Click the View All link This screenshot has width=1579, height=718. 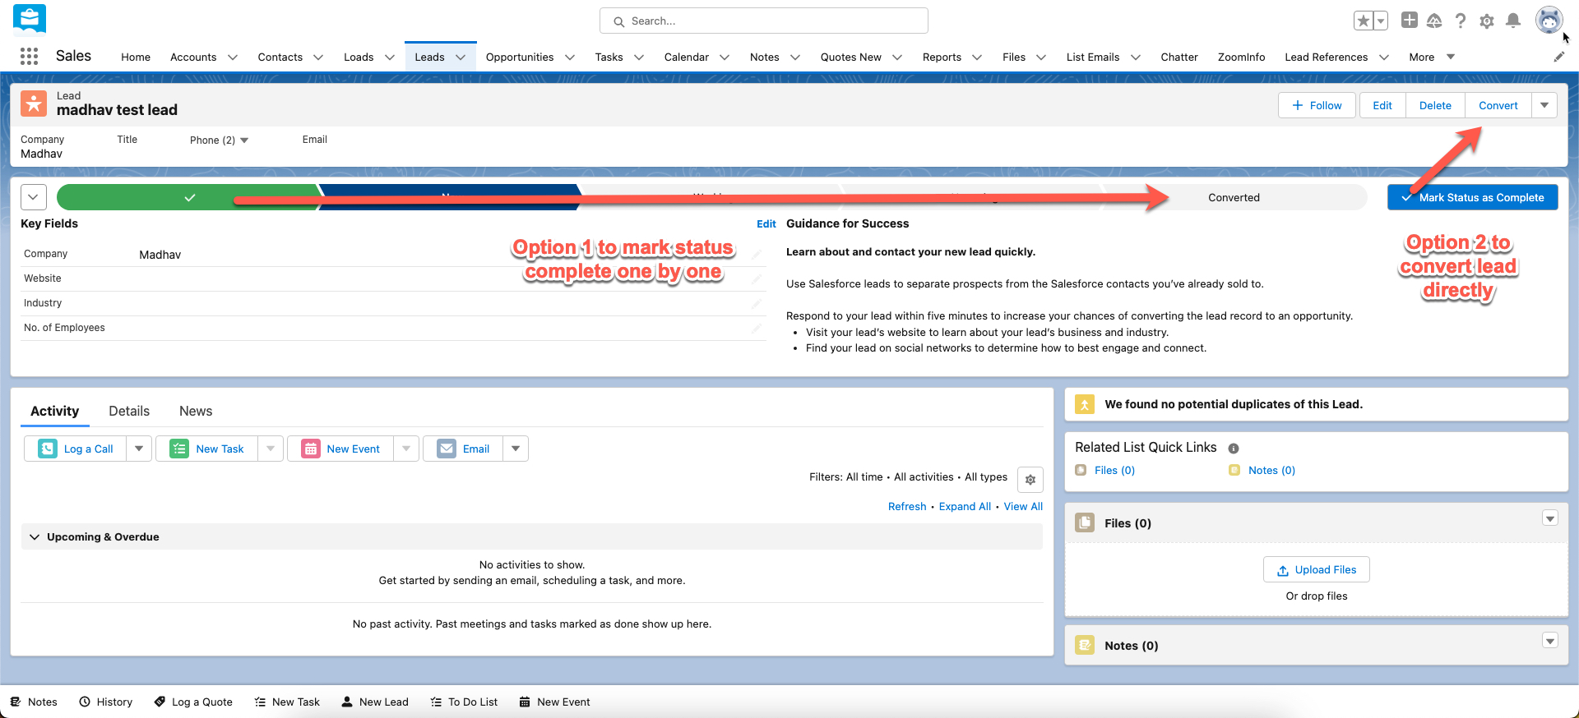(x=1023, y=506)
